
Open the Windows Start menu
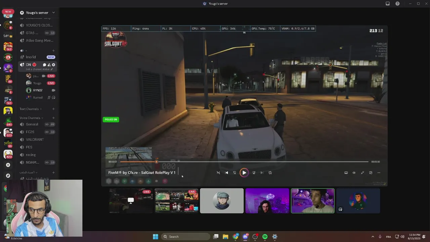click(x=156, y=237)
